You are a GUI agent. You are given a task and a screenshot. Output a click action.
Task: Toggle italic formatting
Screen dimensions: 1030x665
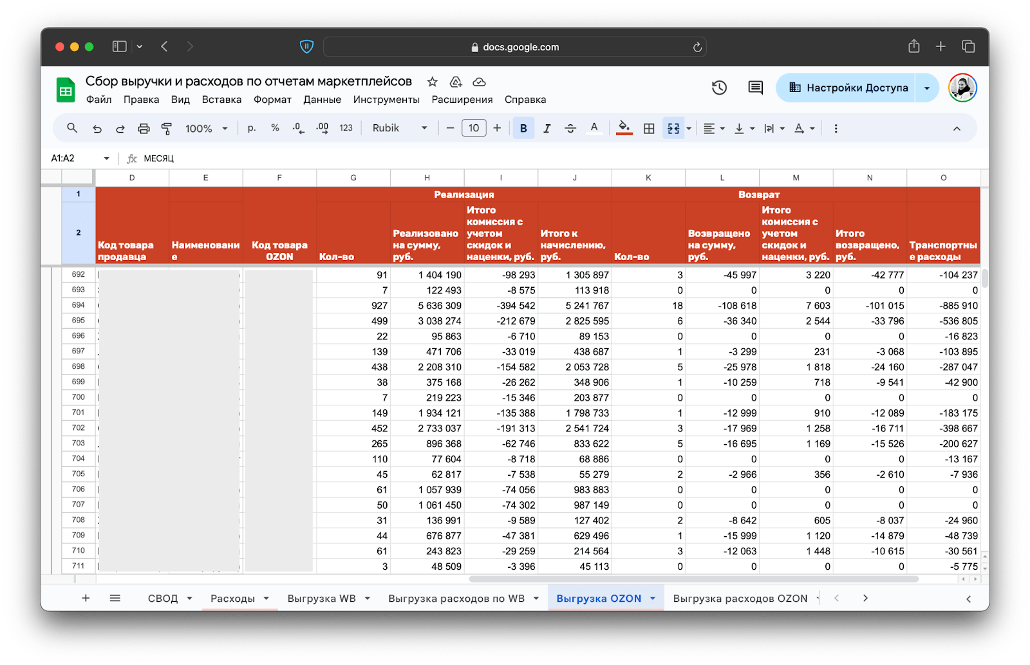click(547, 129)
